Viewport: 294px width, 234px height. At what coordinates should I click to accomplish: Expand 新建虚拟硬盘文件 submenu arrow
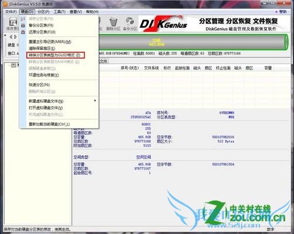[x=95, y=101]
